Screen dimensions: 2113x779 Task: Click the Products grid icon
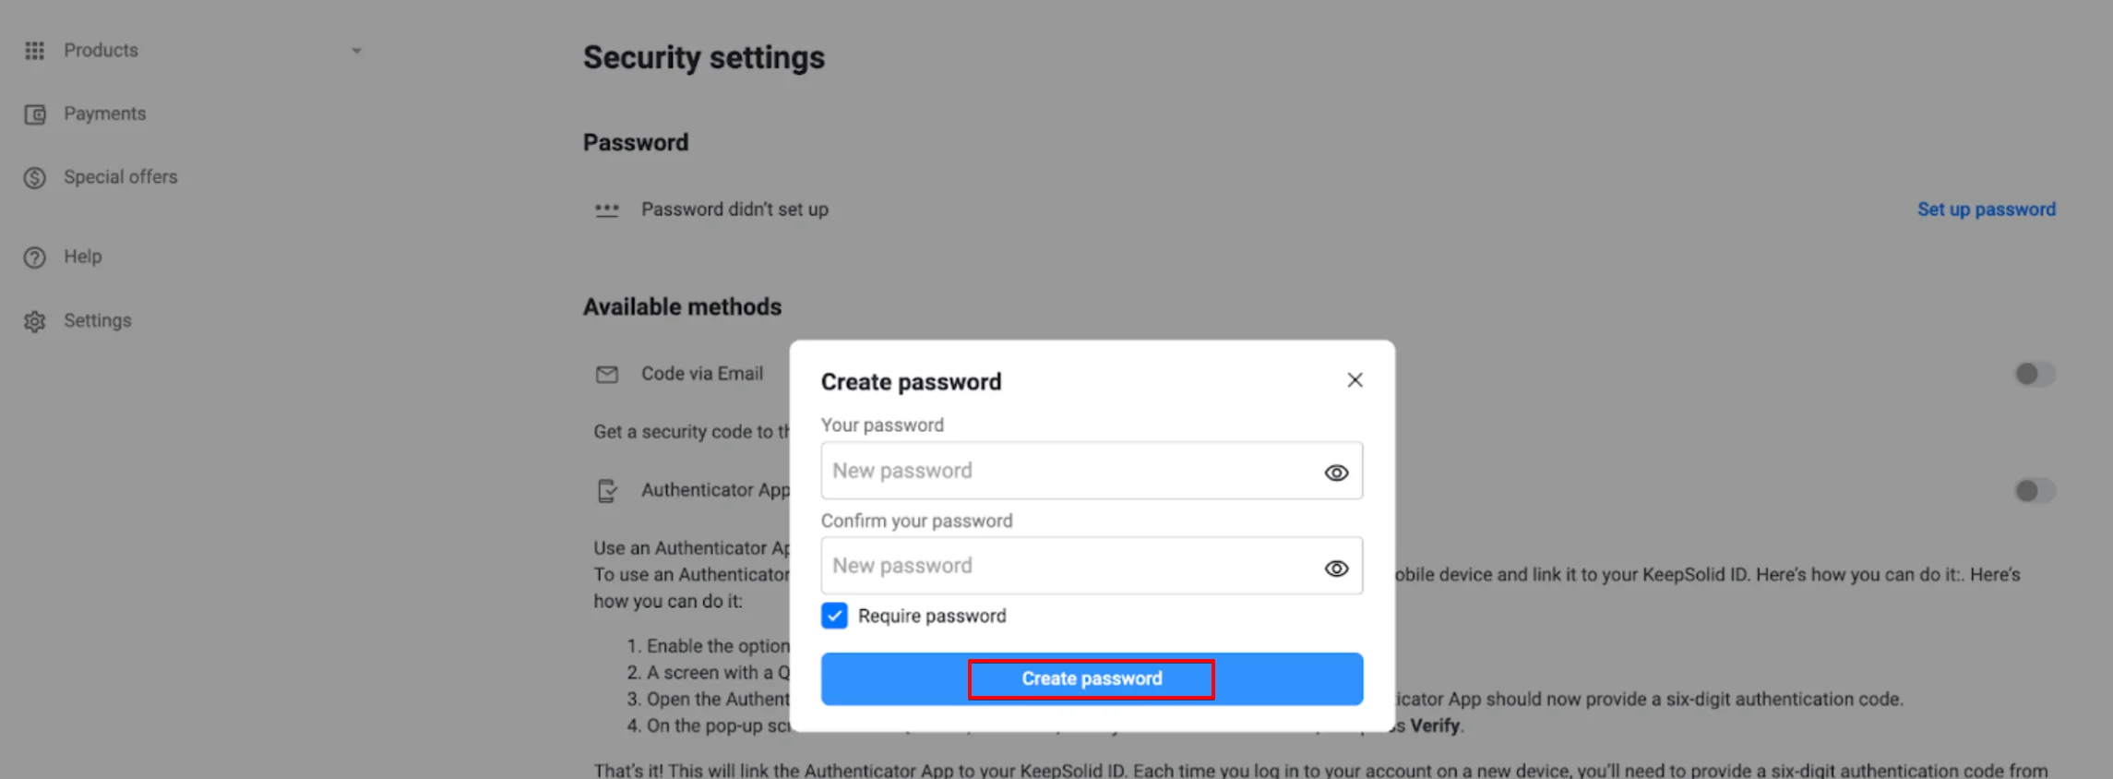point(34,51)
